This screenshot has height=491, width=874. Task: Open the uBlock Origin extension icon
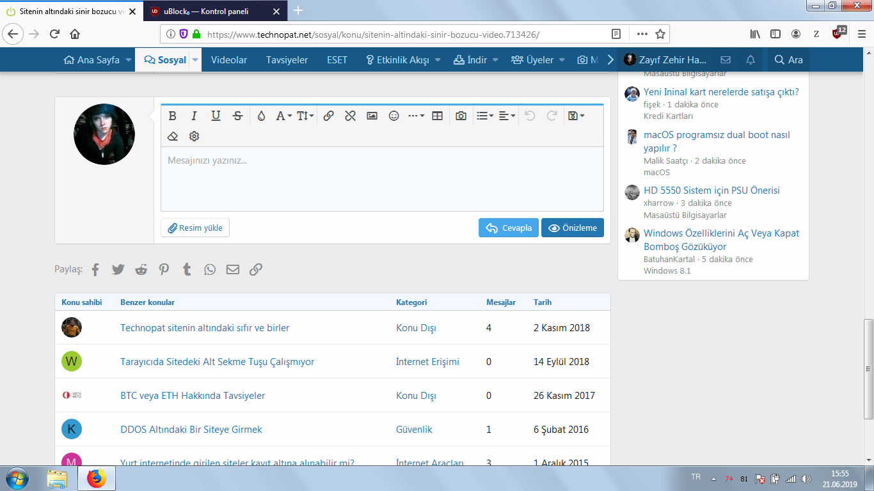click(838, 34)
